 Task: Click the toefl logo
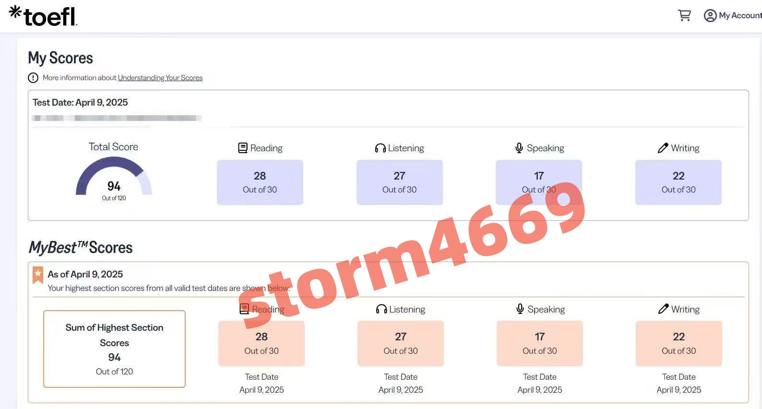point(43,16)
